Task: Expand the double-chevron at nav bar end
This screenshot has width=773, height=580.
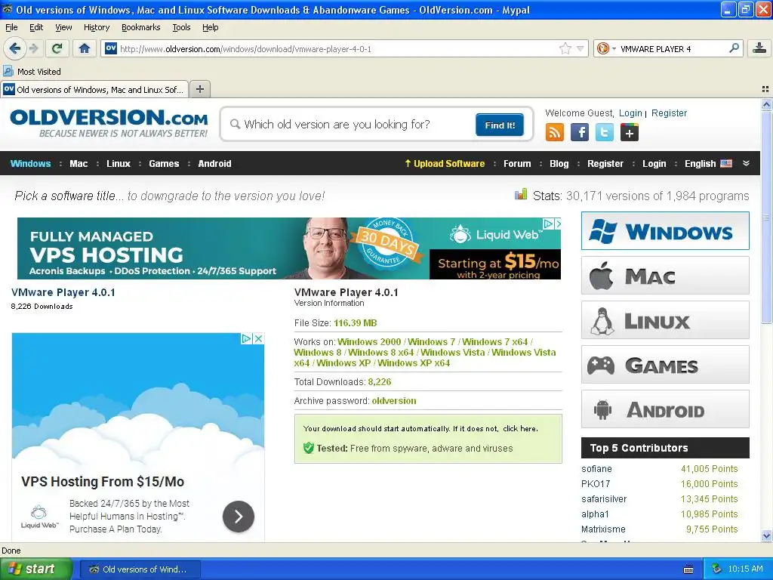Action: [x=746, y=163]
